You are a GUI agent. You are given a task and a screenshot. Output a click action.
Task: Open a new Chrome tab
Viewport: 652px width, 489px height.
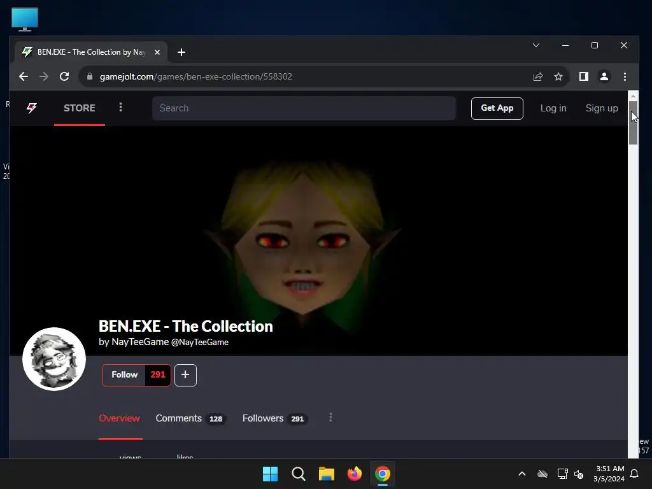[181, 52]
